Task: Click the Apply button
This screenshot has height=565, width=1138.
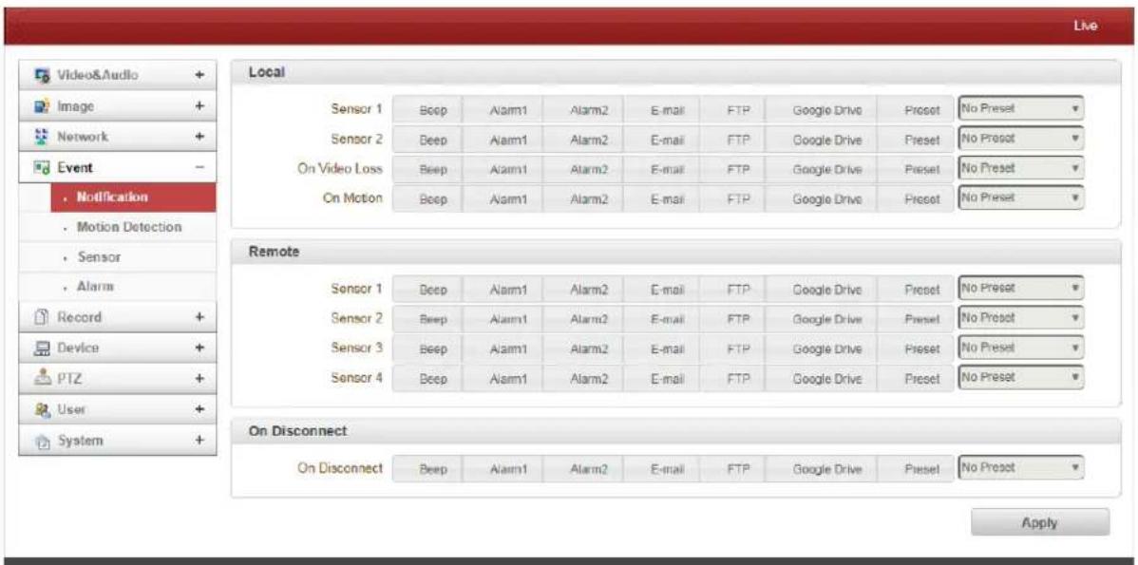Action: point(1040,523)
